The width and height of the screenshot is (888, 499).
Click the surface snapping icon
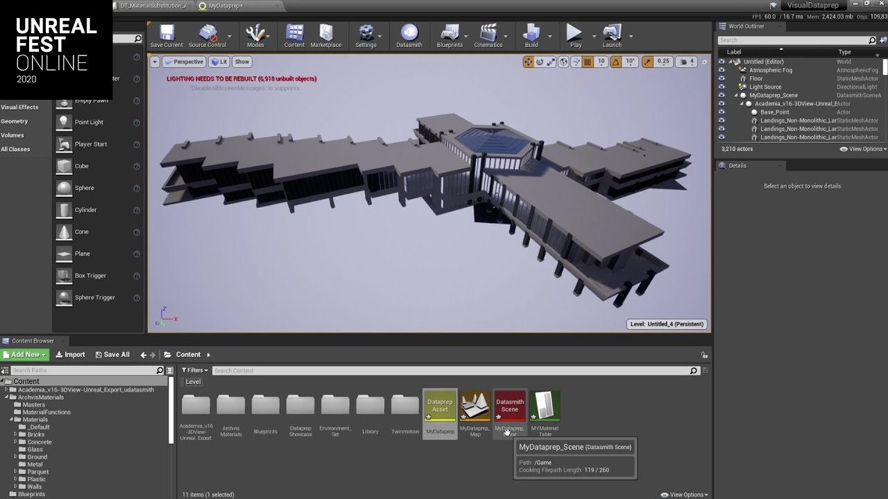click(576, 62)
